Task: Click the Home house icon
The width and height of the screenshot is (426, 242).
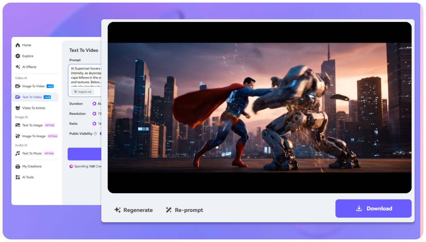Action: (18, 45)
